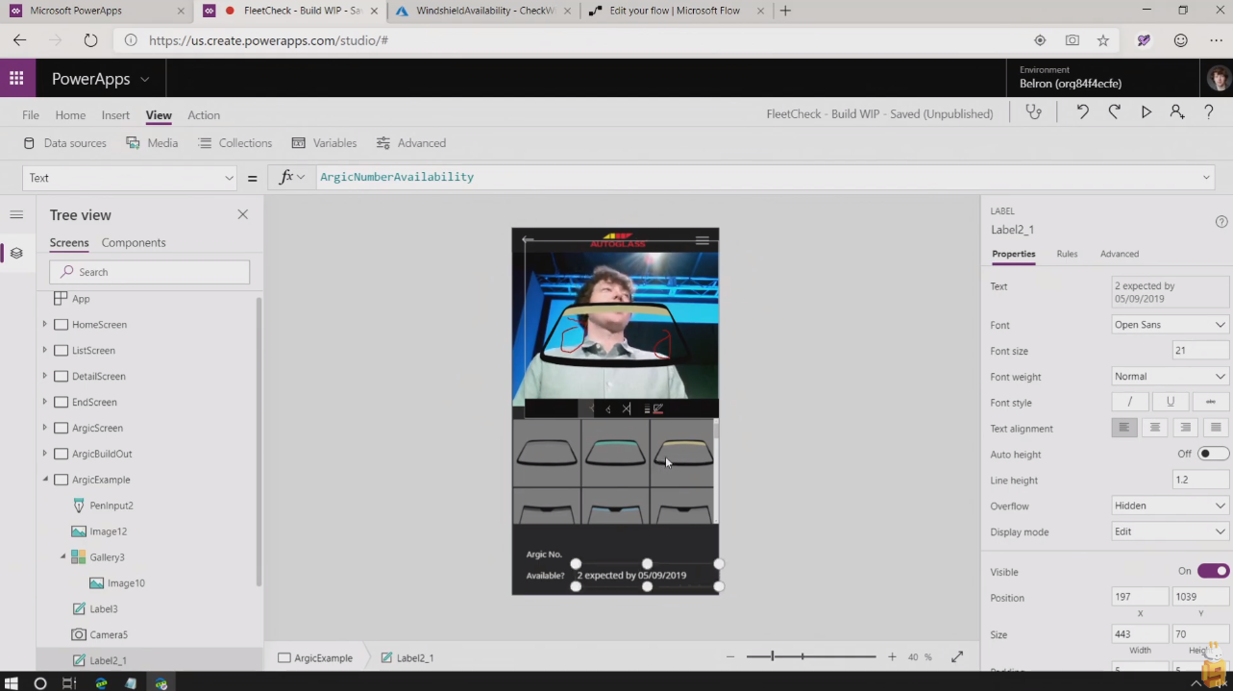Click the Data sources button
This screenshot has height=691, width=1233.
(65, 143)
